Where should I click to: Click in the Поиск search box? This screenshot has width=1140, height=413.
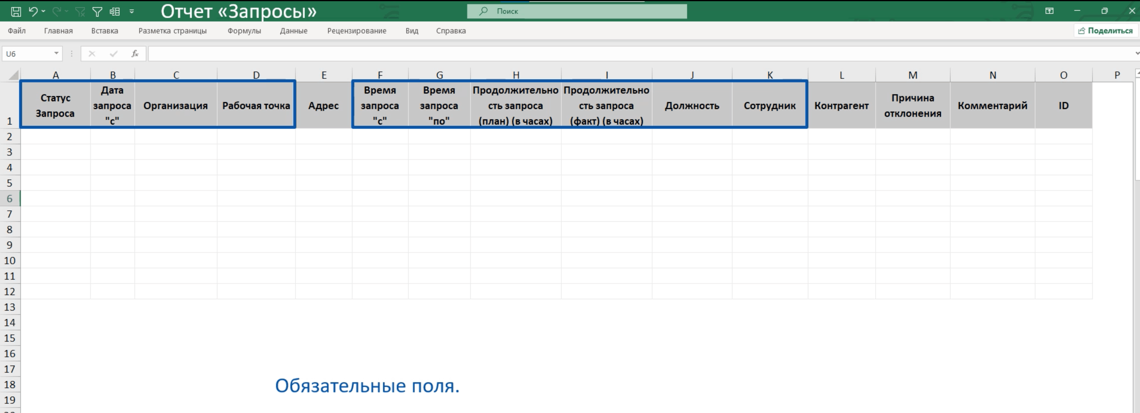pos(577,12)
